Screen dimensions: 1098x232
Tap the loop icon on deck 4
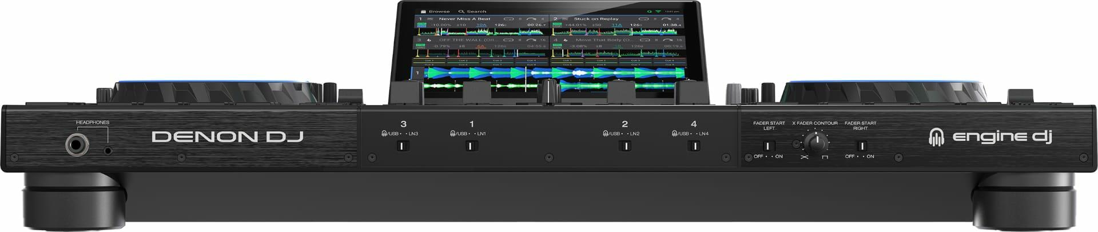click(x=645, y=40)
